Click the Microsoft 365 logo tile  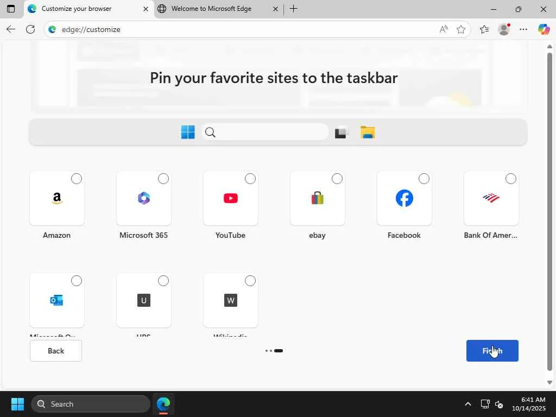[x=143, y=198]
